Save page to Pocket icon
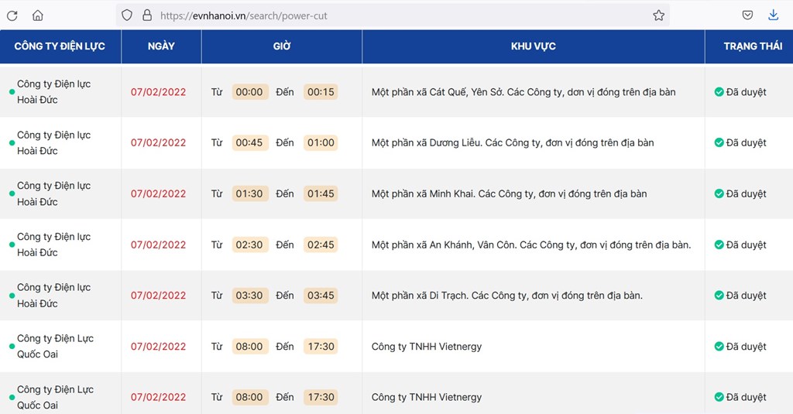 pos(747,15)
